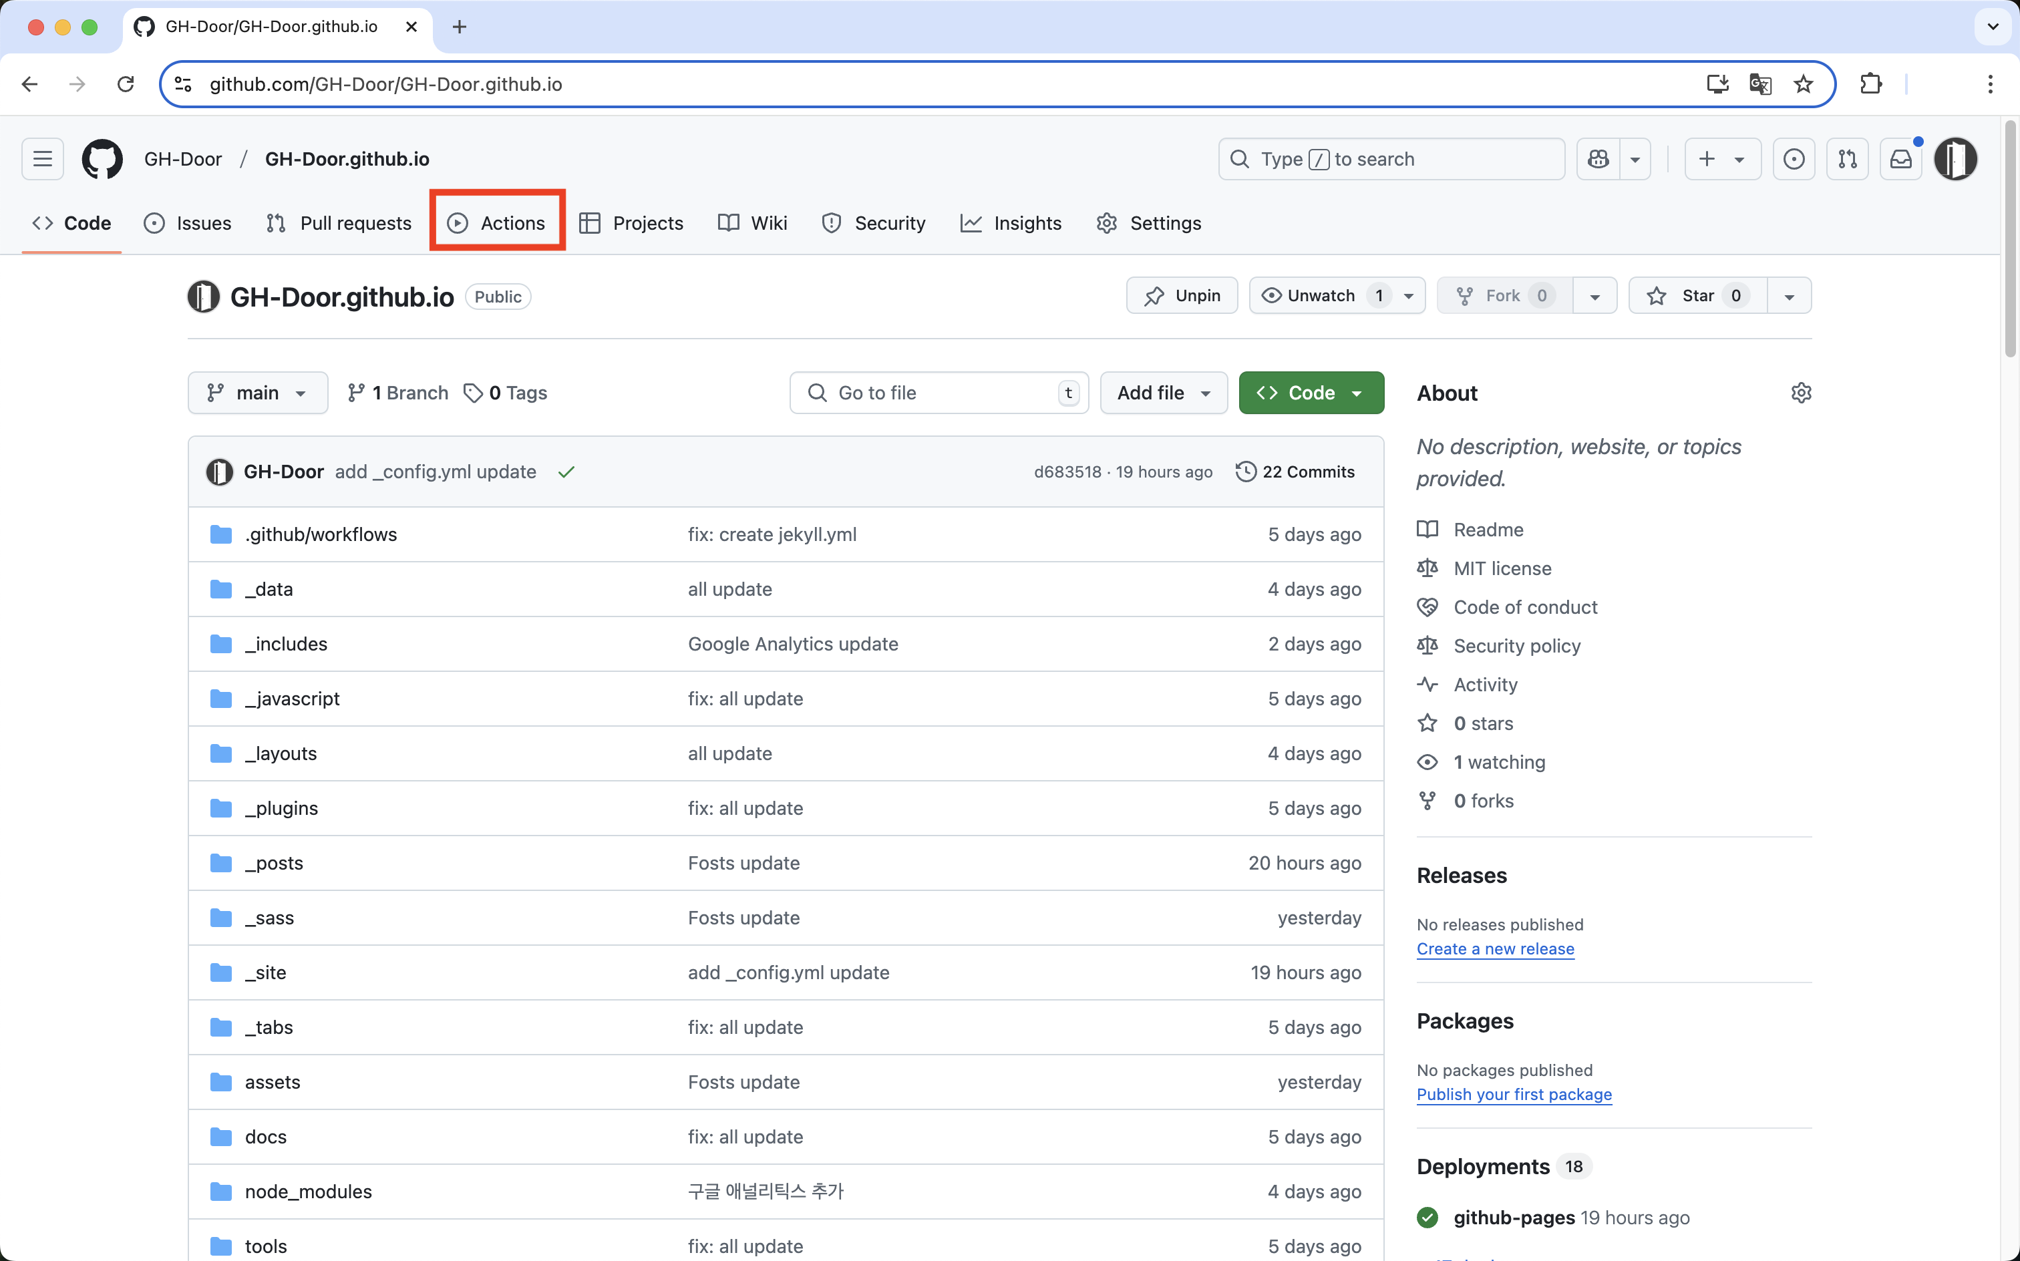Open Copilot options dropdown arrow
This screenshot has width=2020, height=1261.
coord(1635,158)
